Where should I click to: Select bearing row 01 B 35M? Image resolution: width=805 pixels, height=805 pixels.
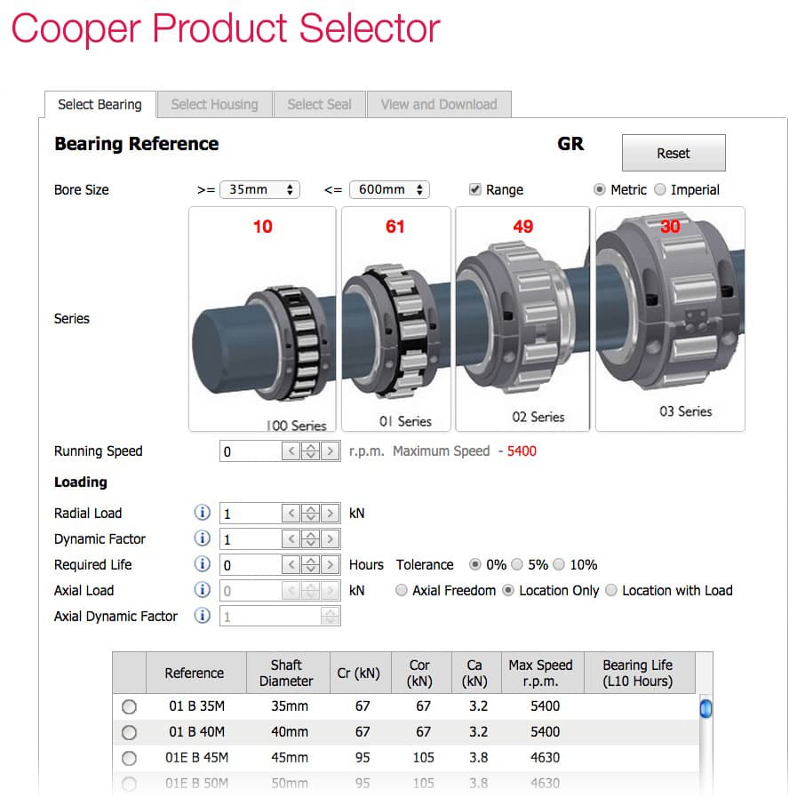point(129,707)
